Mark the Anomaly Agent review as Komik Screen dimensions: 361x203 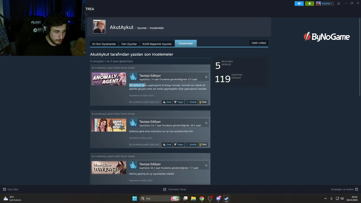pos(191,102)
